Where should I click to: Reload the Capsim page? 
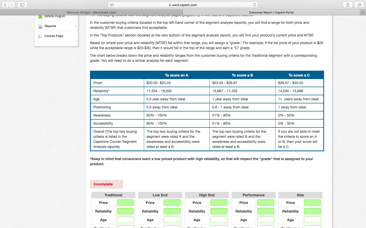(255, 5)
